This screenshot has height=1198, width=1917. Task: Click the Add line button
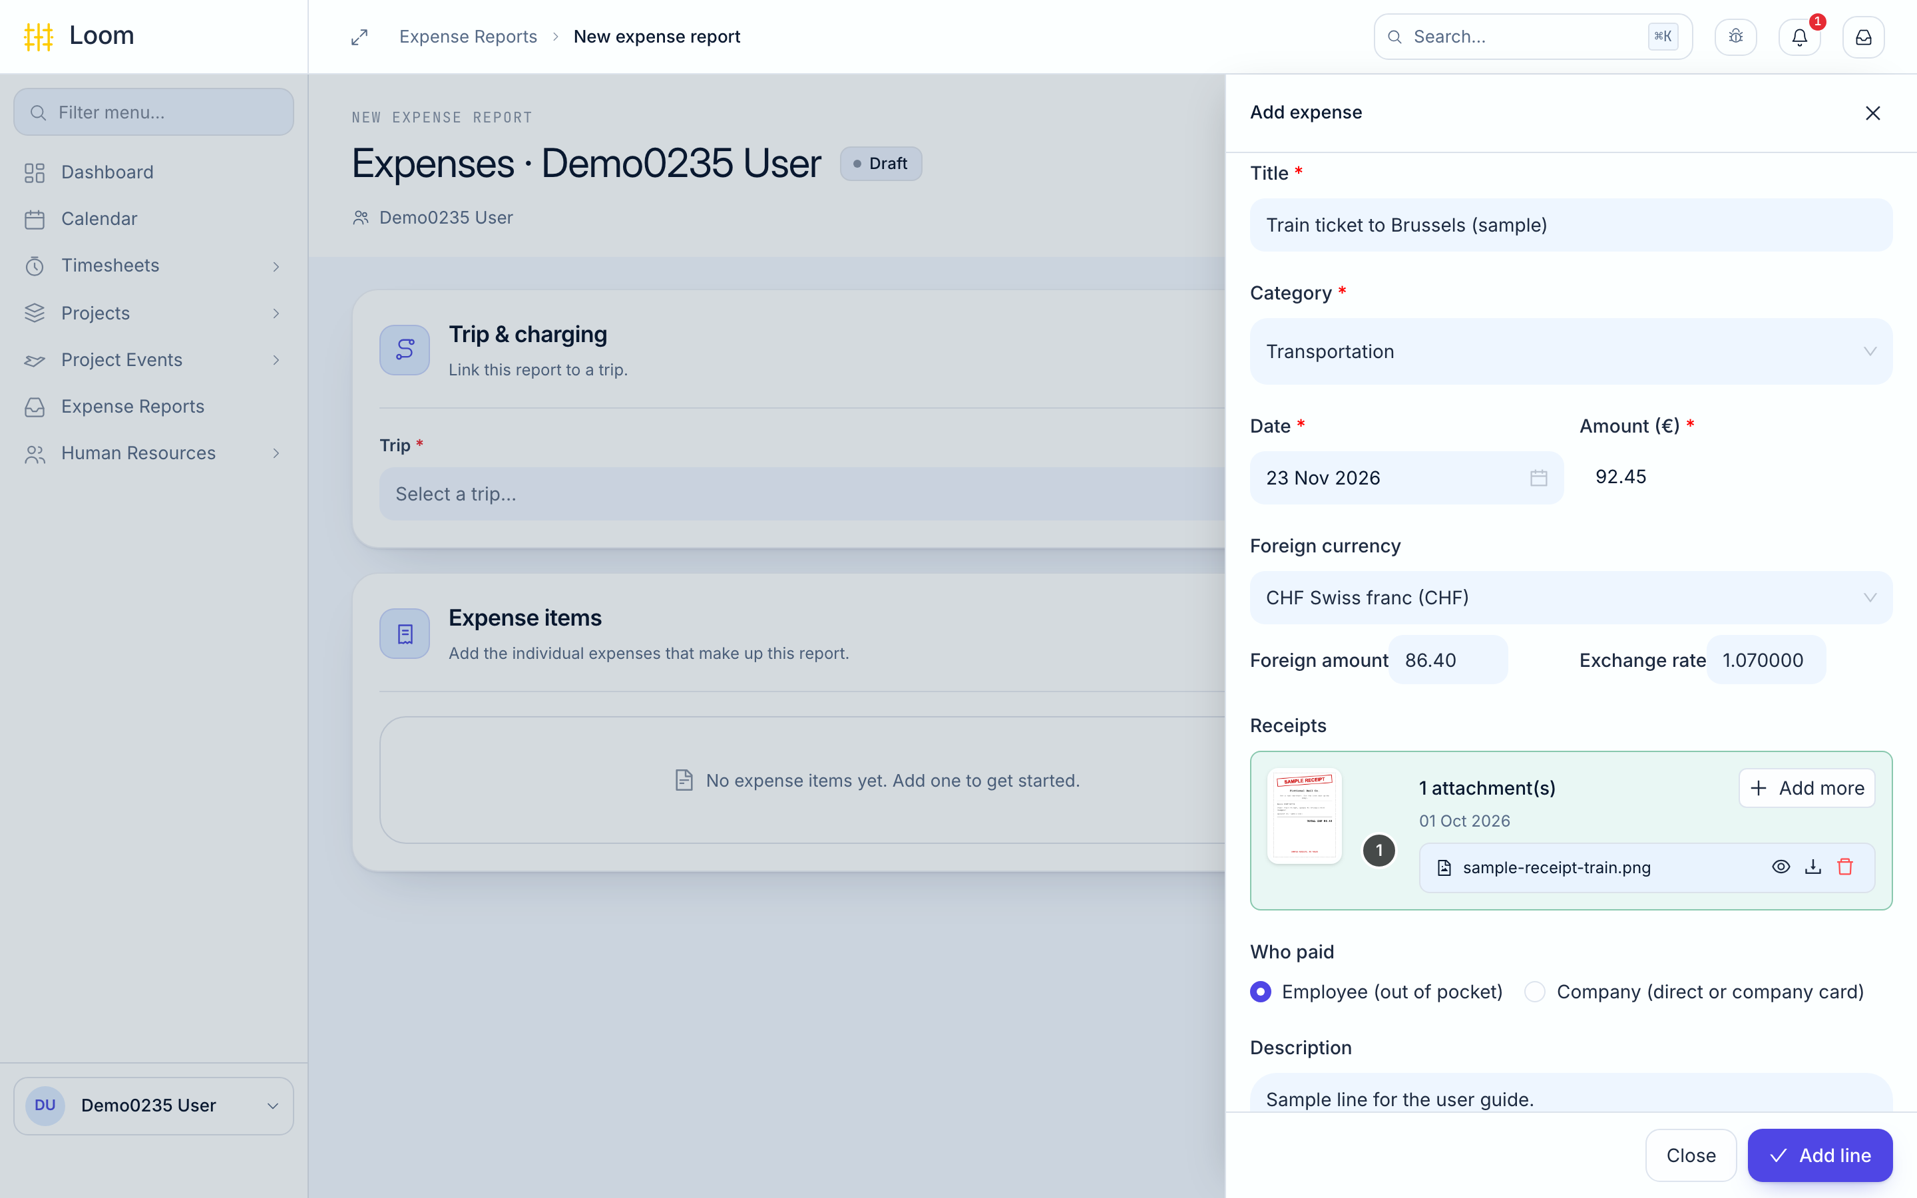point(1820,1155)
